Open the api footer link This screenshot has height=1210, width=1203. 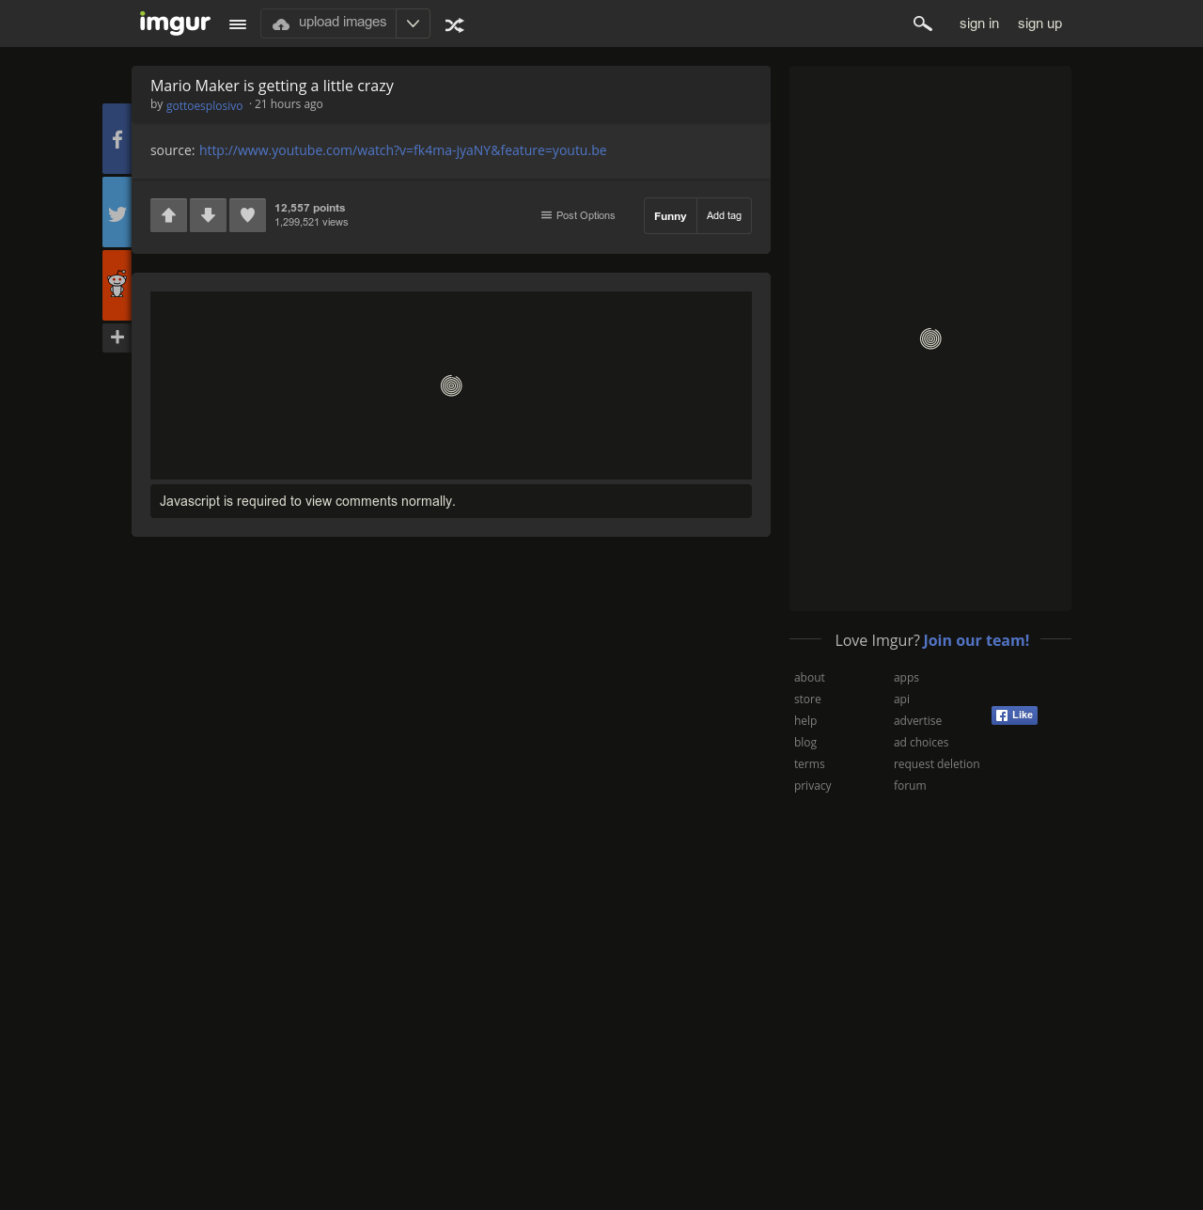point(901,699)
